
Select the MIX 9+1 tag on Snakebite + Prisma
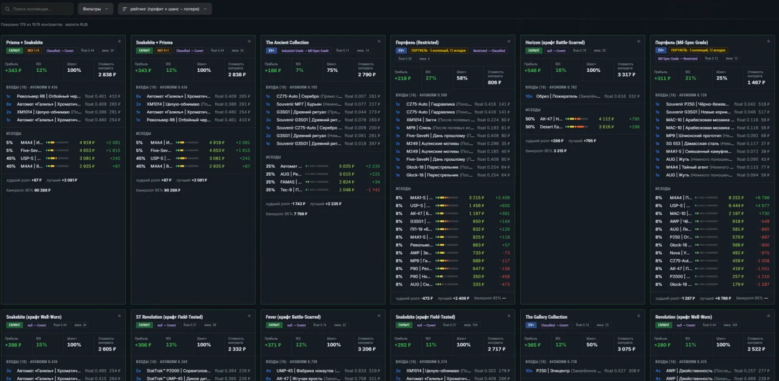pos(162,51)
